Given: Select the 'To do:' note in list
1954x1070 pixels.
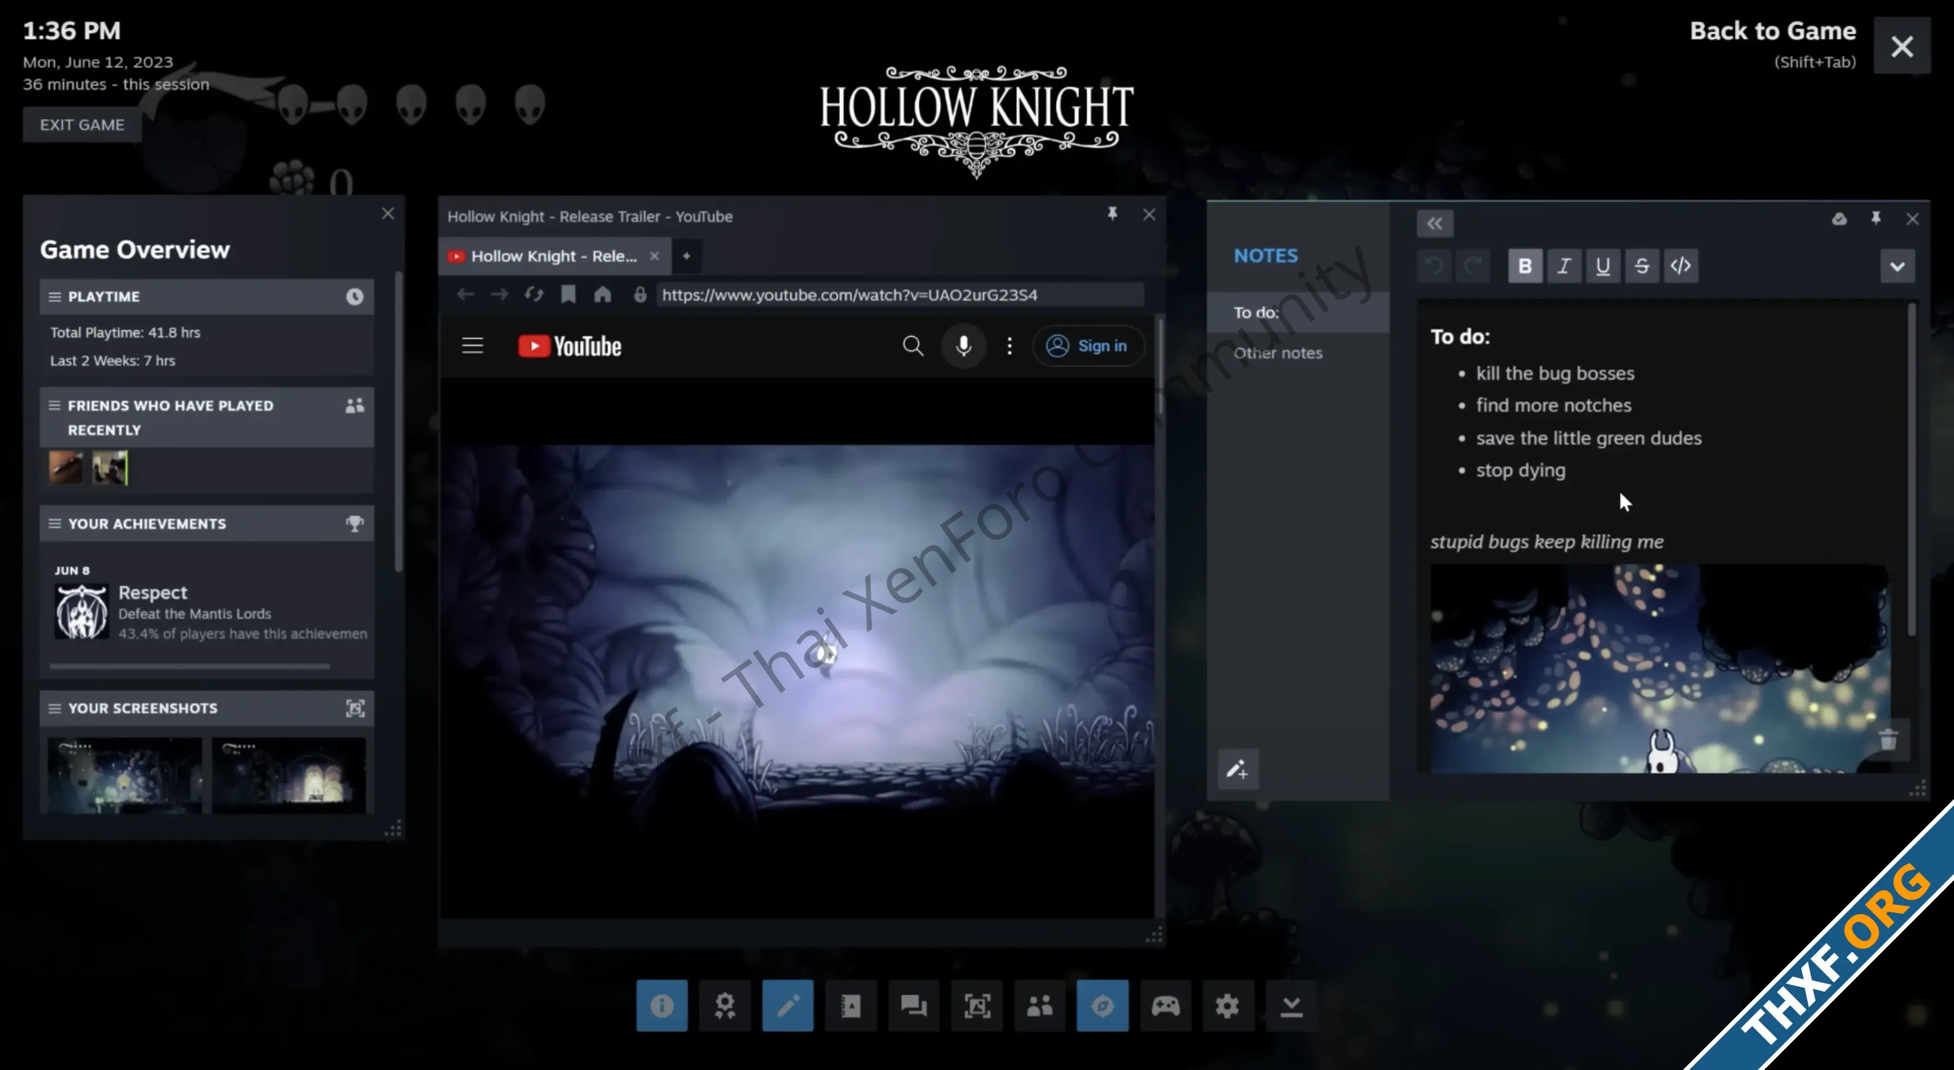Looking at the screenshot, I should 1298,312.
